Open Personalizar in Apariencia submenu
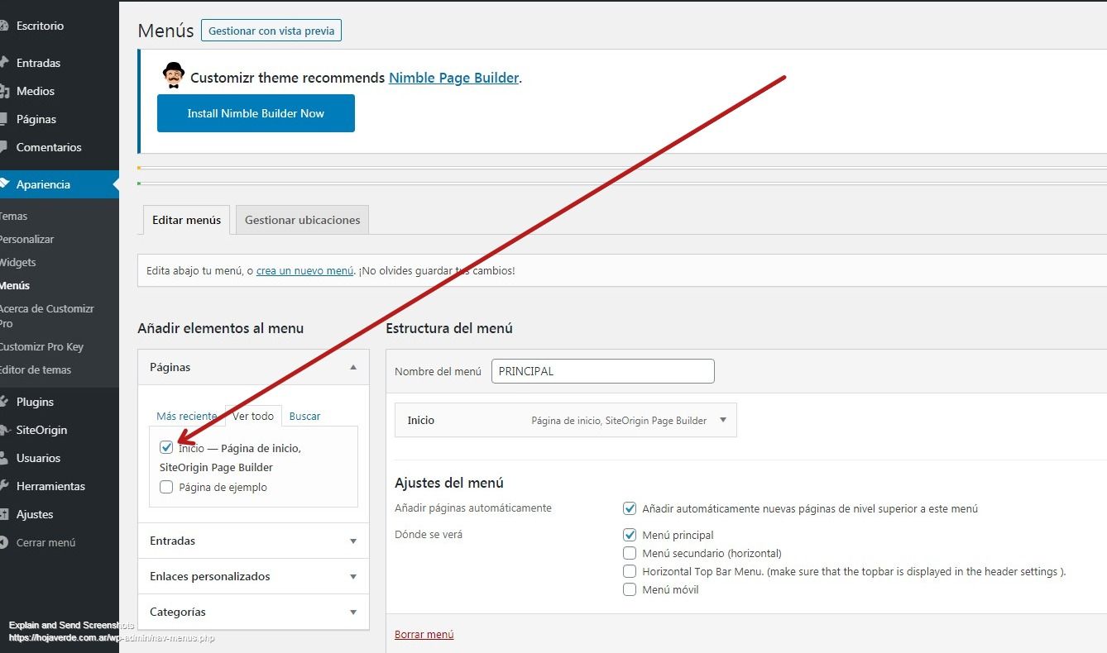Screen dimensions: 1107x653 pos(26,239)
